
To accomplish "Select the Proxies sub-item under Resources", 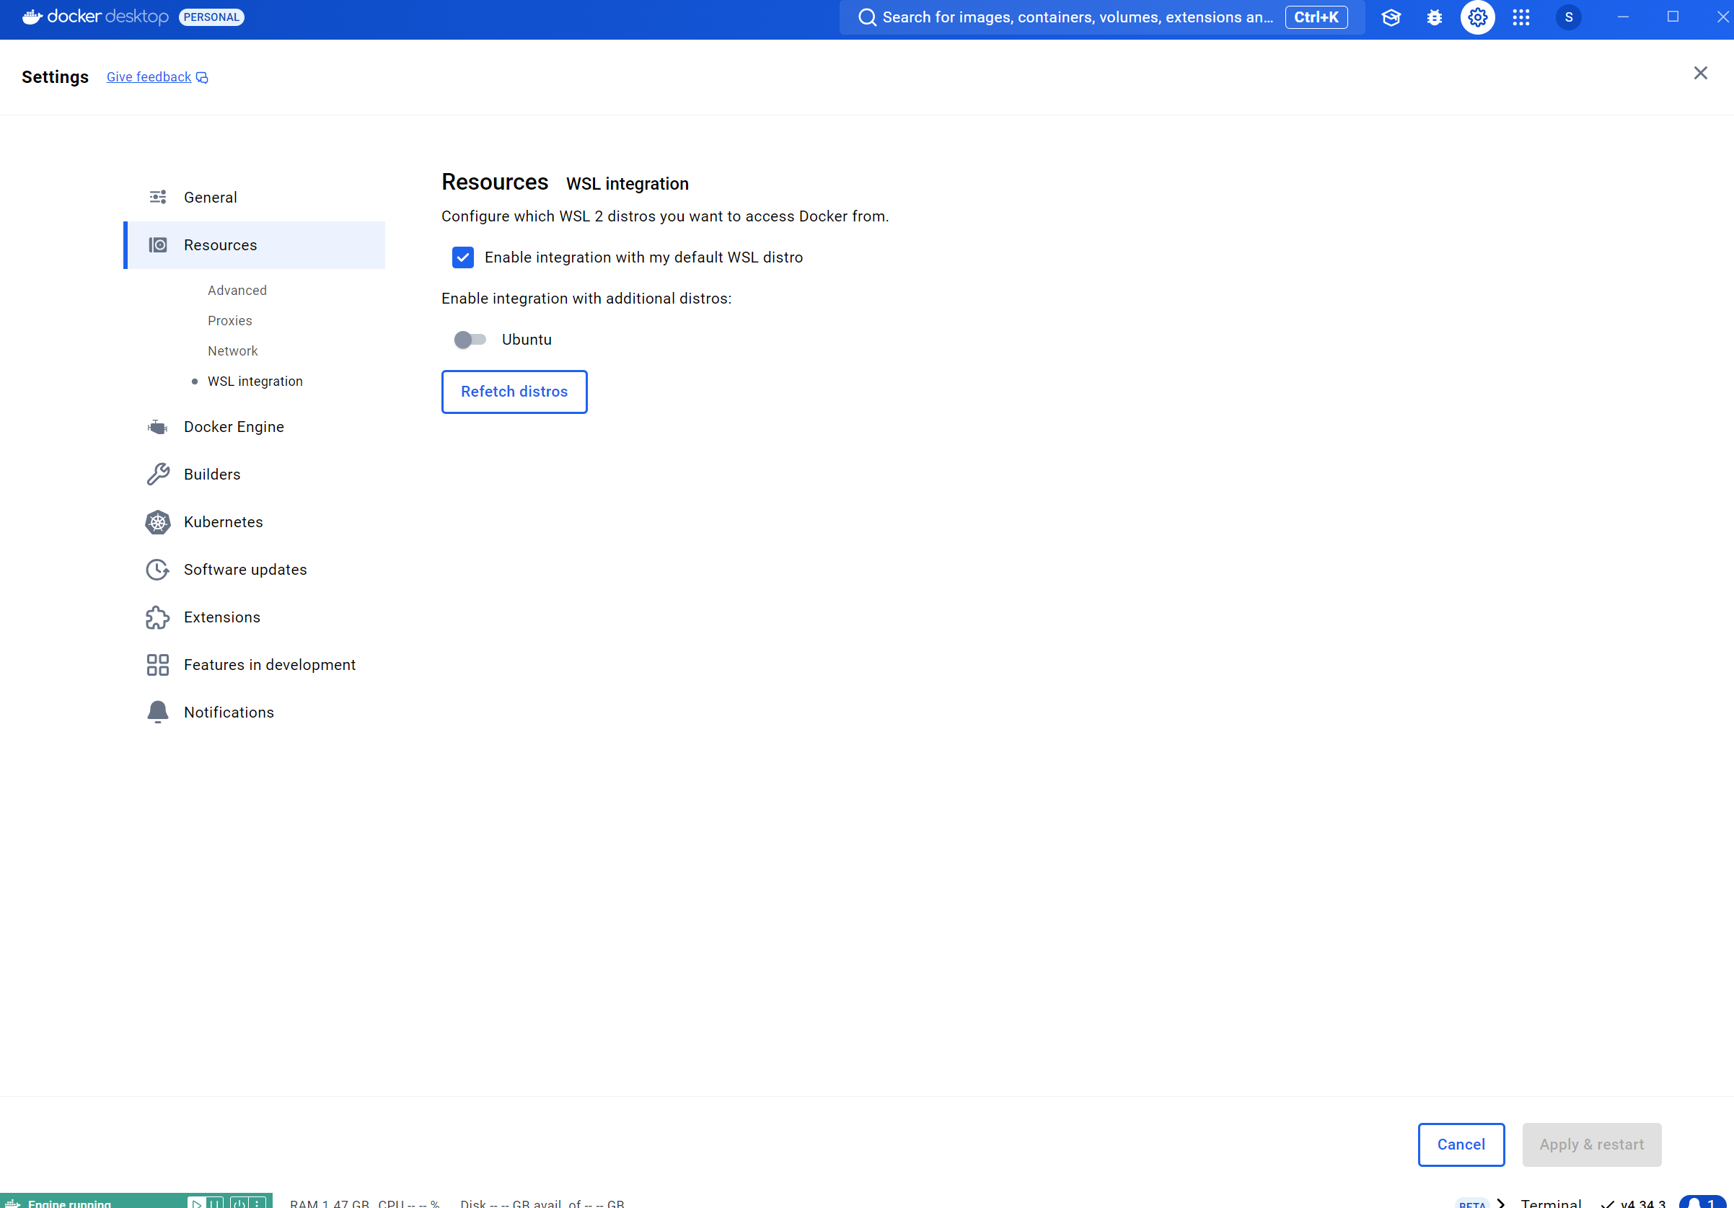I will click(229, 321).
